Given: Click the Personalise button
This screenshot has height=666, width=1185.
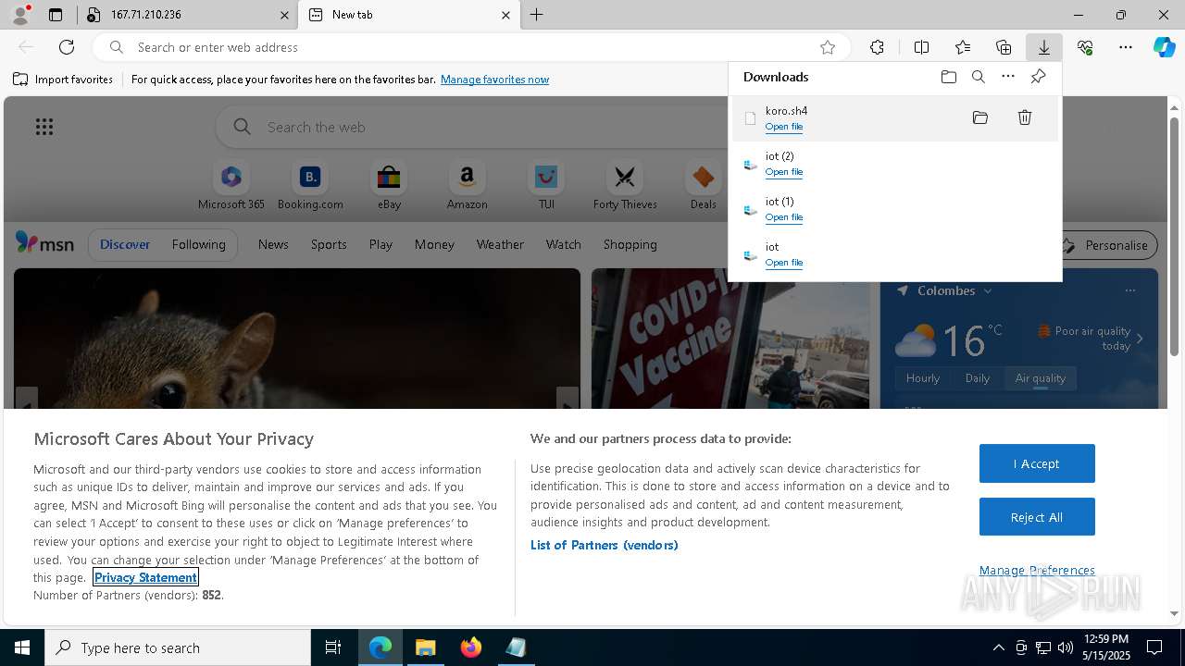Looking at the screenshot, I should pos(1106,245).
